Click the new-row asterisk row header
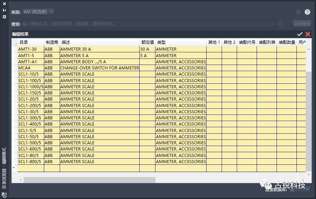 click(x=15, y=168)
